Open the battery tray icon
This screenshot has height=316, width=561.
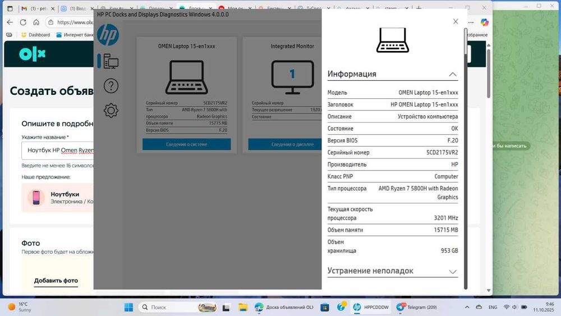point(524,307)
